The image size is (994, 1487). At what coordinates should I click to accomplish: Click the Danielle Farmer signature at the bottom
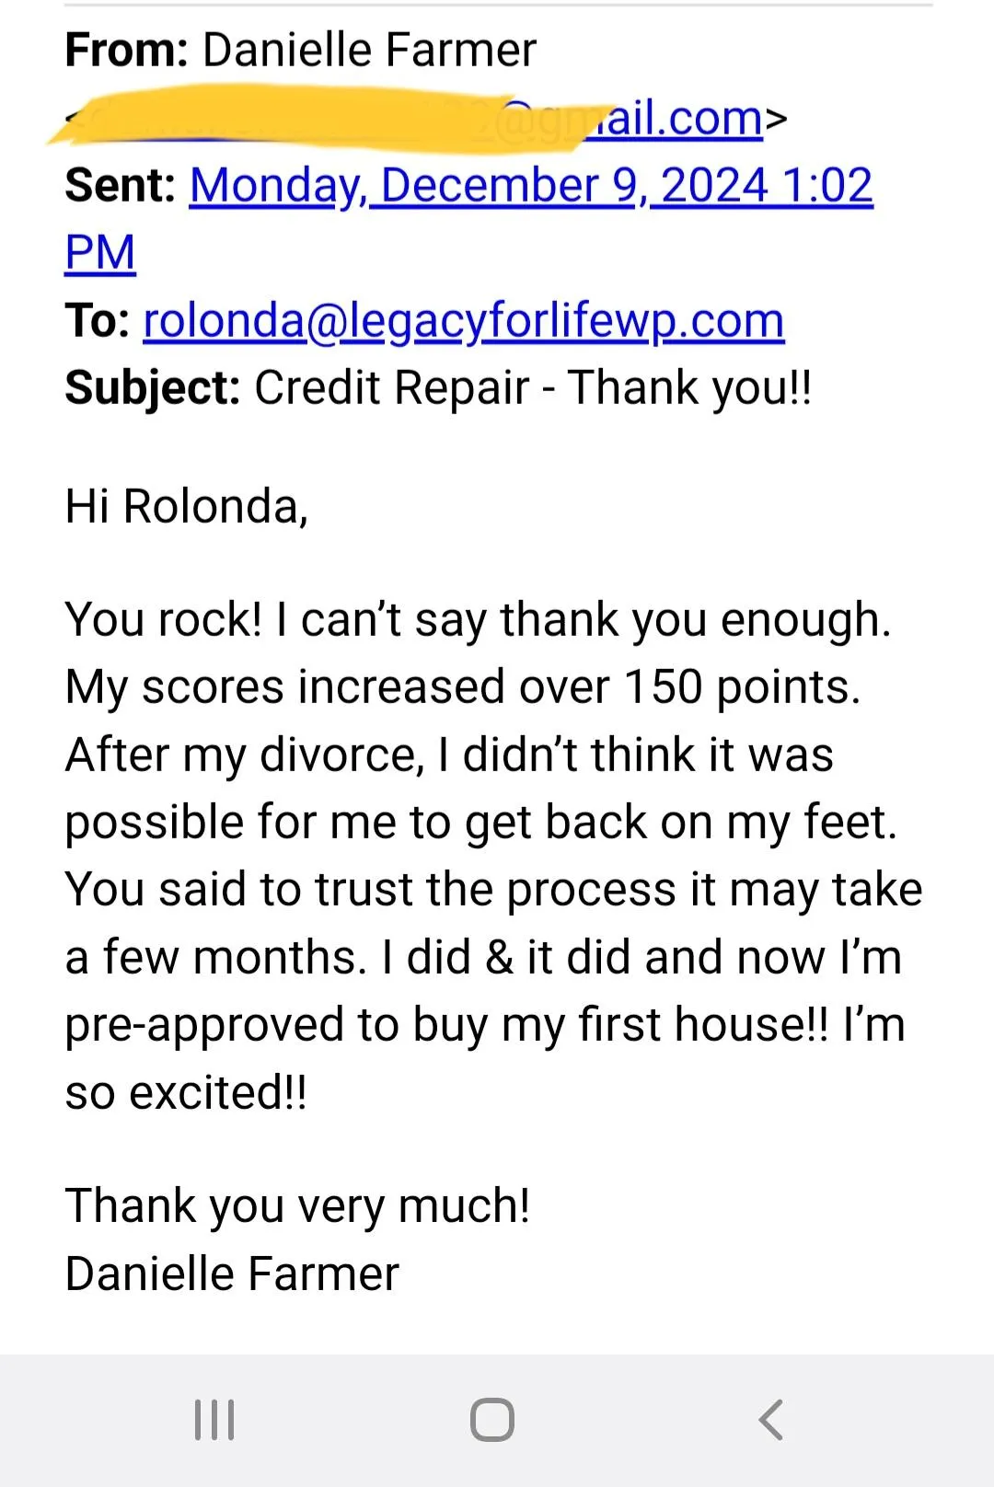232,1274
